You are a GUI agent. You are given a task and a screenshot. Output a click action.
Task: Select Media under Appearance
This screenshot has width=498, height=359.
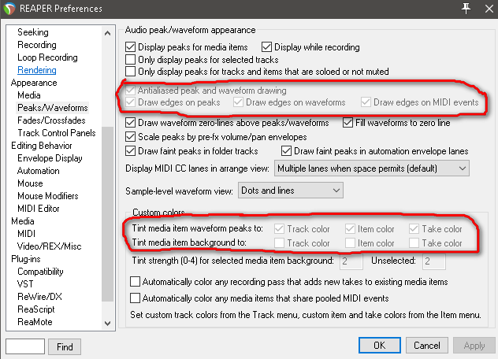tap(29, 95)
